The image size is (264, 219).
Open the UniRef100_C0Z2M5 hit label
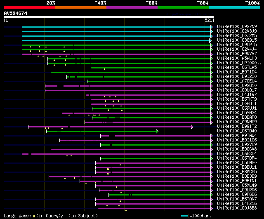coord(237,36)
